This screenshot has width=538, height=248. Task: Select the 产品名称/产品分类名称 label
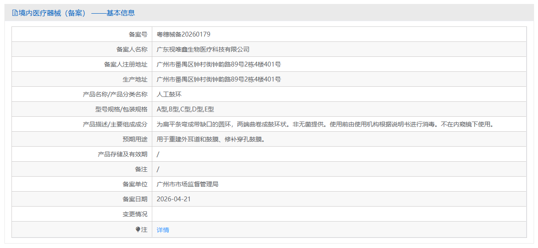[115, 94]
